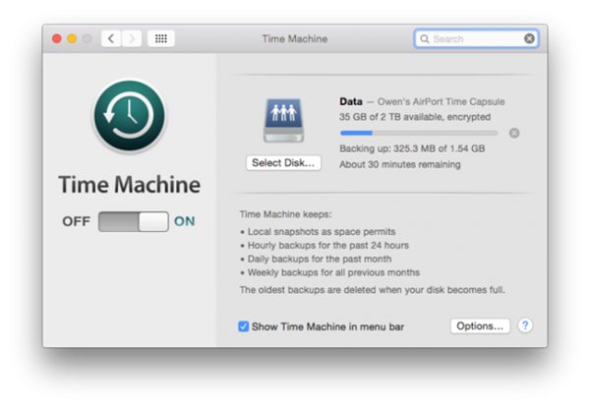Screen dimensions: 590x408
Task: Uncheck Show Time Machine in menu bar
Action: coord(244,326)
